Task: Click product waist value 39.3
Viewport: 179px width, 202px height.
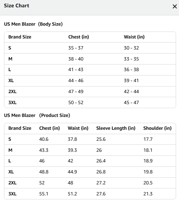Action: point(72,150)
